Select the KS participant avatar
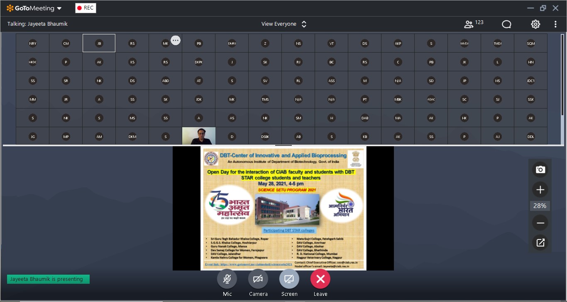This screenshot has height=302, width=567. (x=132, y=62)
